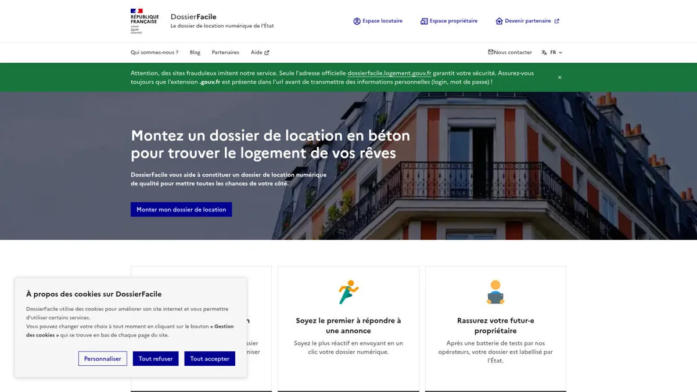697x392 pixels.
Task: Dismiss the green fraud warning banner
Action: click(x=560, y=77)
